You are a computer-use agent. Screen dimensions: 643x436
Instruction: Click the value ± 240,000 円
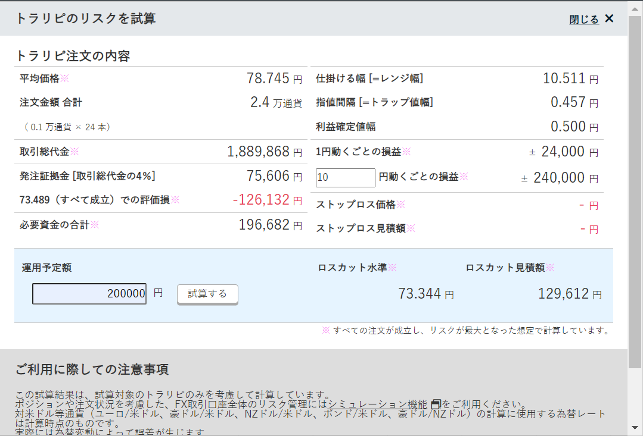point(560,178)
